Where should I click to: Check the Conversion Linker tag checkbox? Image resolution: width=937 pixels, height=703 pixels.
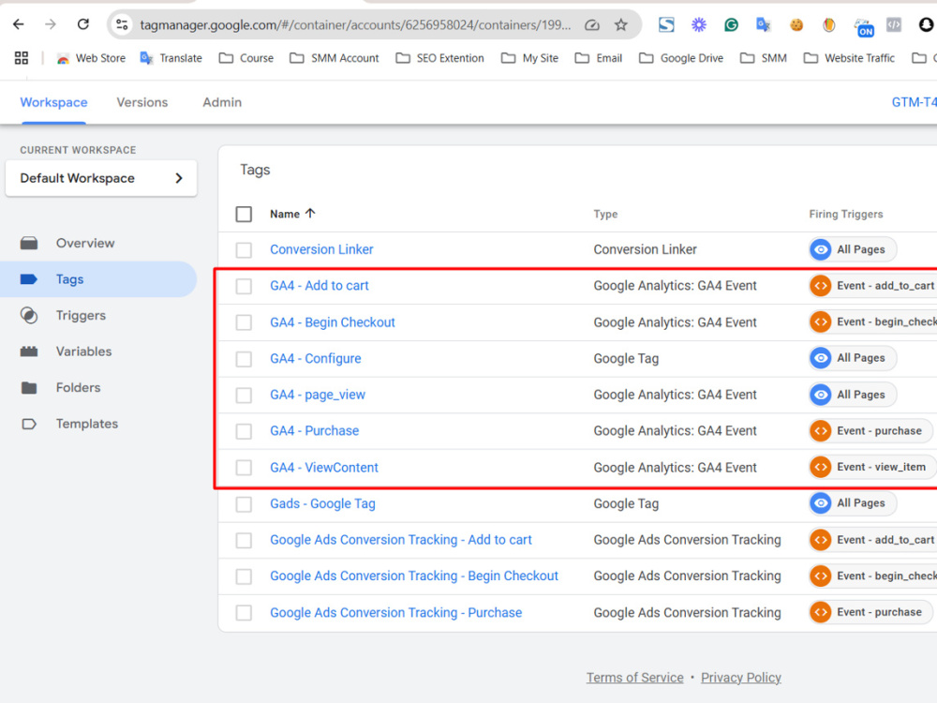click(244, 250)
